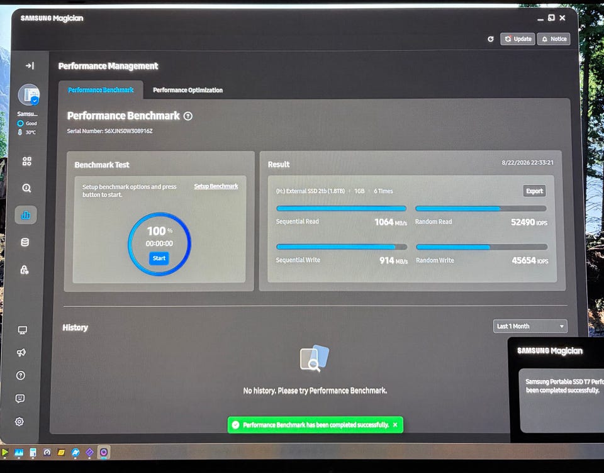Collapse the sidebar with the arrow icon
The width and height of the screenshot is (604, 473).
tap(30, 66)
